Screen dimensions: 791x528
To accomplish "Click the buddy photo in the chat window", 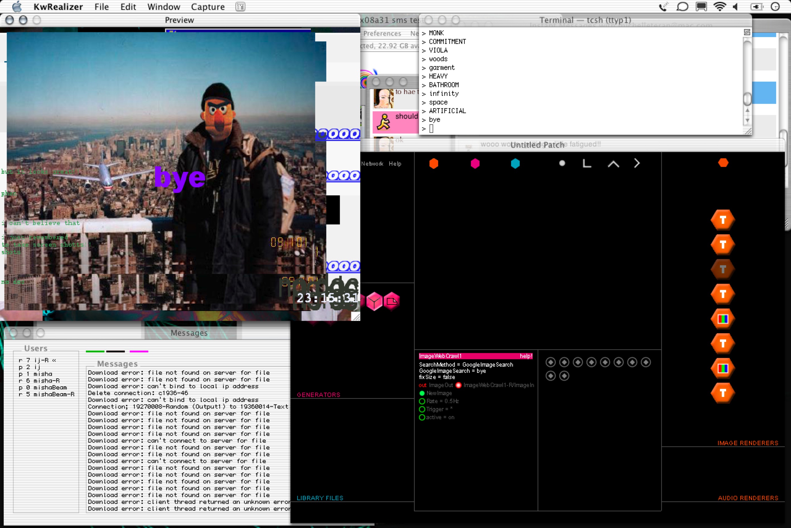I will 383,98.
